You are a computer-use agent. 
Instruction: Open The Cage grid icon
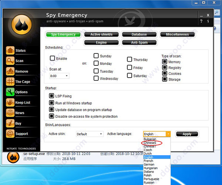[10, 82]
